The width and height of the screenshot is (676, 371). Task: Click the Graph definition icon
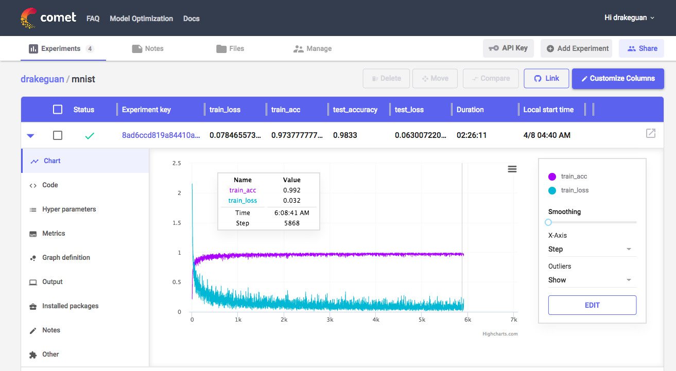(x=33, y=258)
